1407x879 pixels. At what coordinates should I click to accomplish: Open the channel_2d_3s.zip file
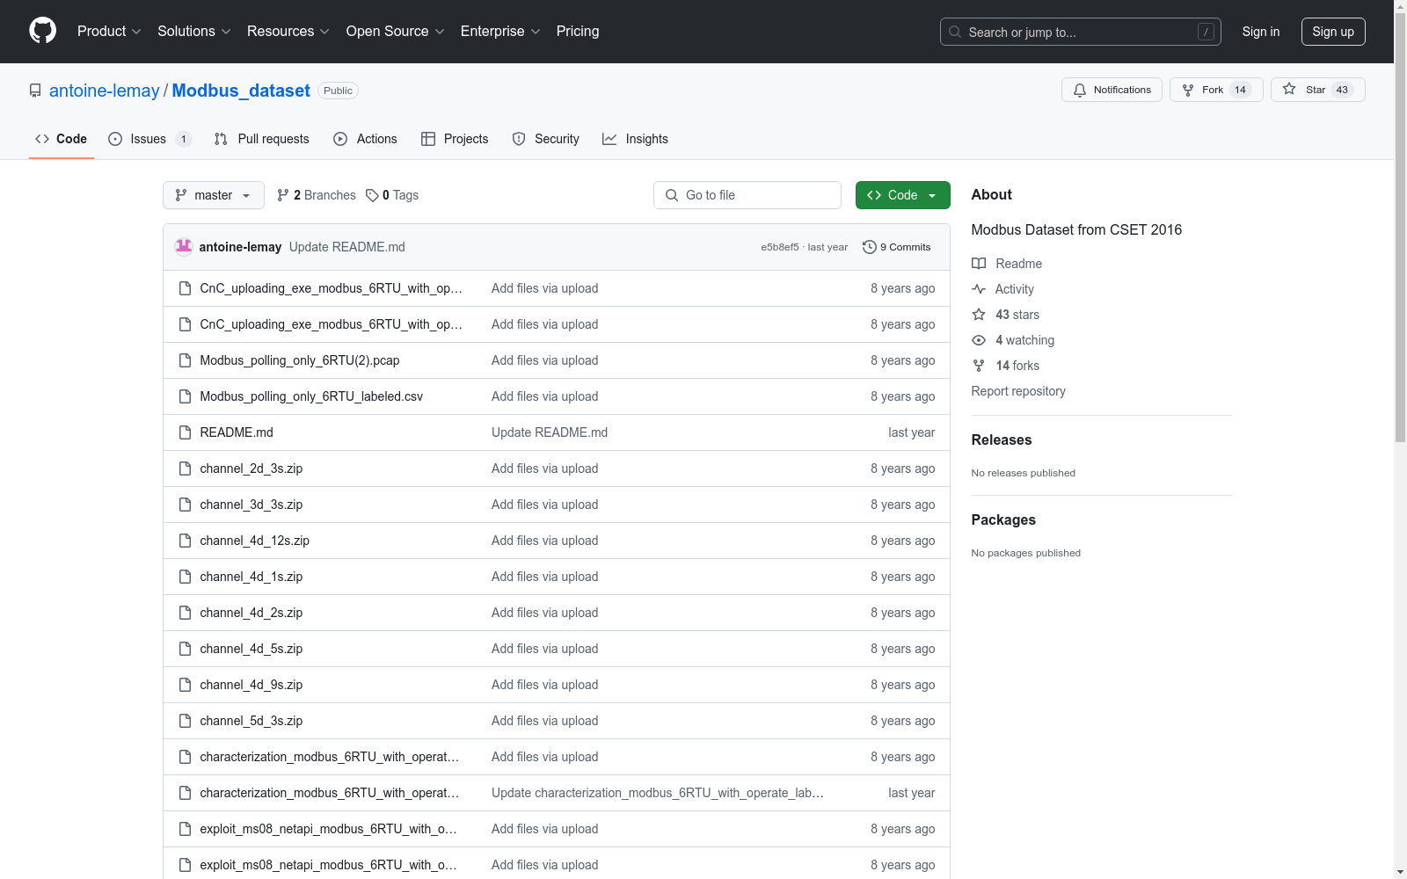point(252,469)
